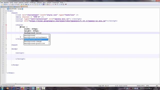160x90 pixels.
Task: Click 'Windows (CR LF)' in the status bar
Action: pyautogui.click(x=141, y=86)
